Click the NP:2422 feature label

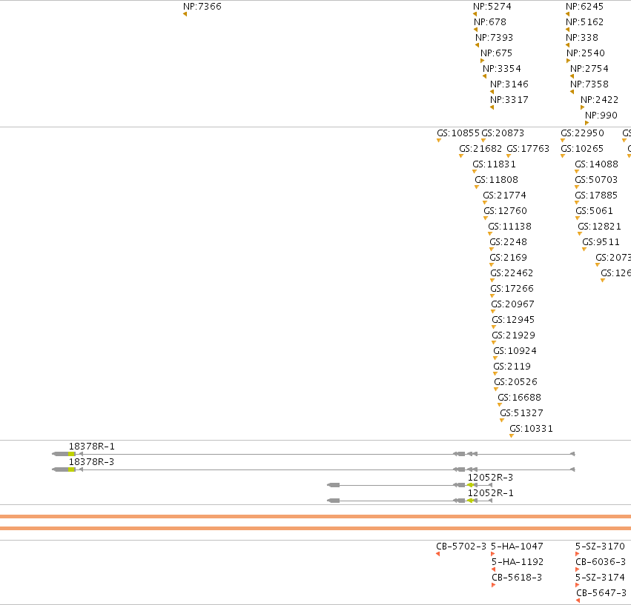pyautogui.click(x=599, y=100)
